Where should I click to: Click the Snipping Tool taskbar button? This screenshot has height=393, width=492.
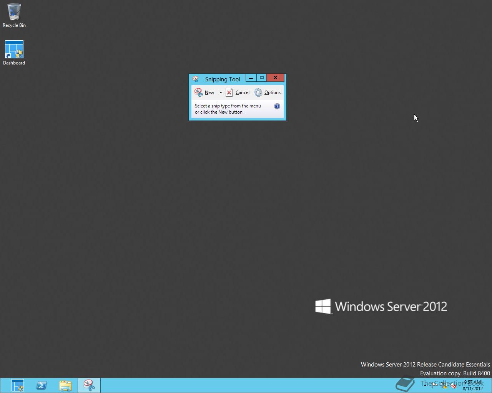(x=89, y=385)
